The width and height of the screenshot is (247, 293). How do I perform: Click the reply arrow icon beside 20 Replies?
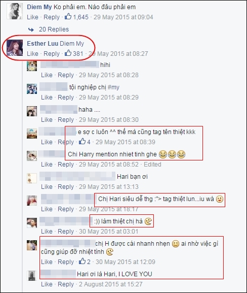click(31, 29)
